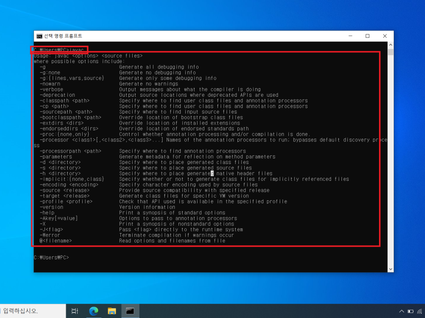Screen dimensions: 425x318
Task: Click 'Generate all debugging info' description
Action: (159, 67)
